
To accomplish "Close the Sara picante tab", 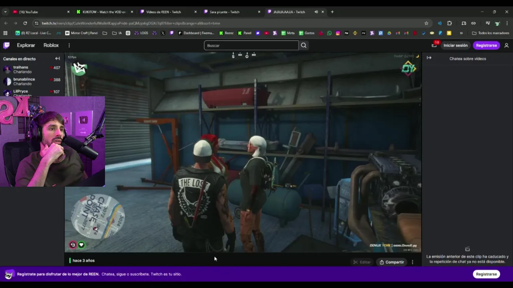I will click(x=259, y=12).
